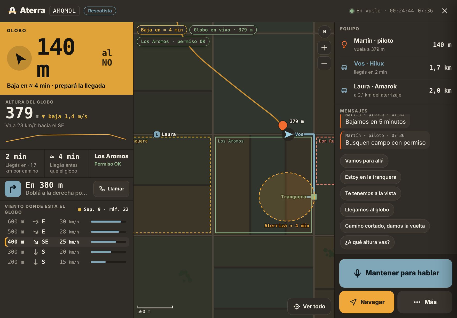Open the "Busquen campo con permiso" message

click(x=385, y=140)
